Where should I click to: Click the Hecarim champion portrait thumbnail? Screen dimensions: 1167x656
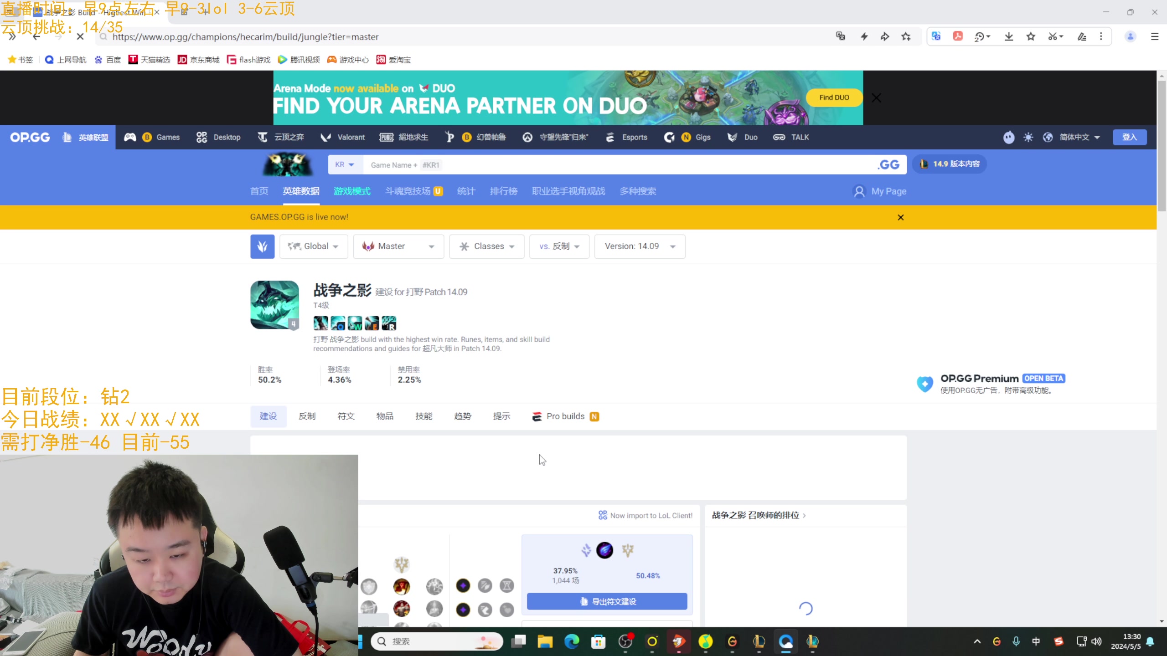coord(274,305)
